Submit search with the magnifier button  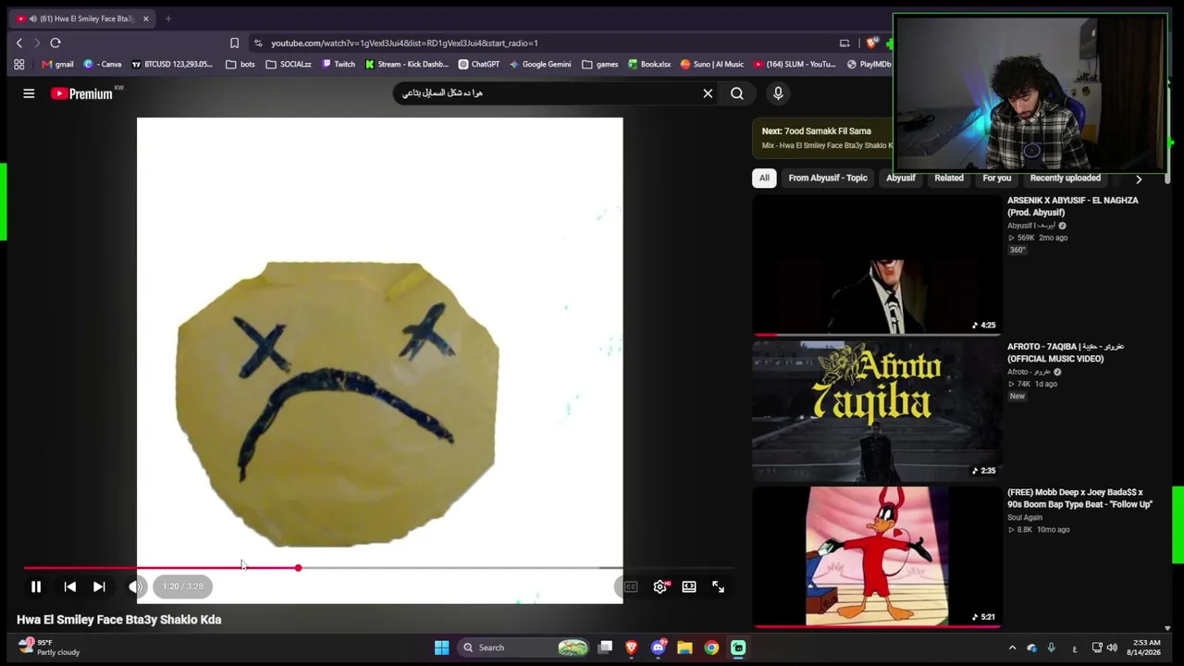click(x=737, y=93)
